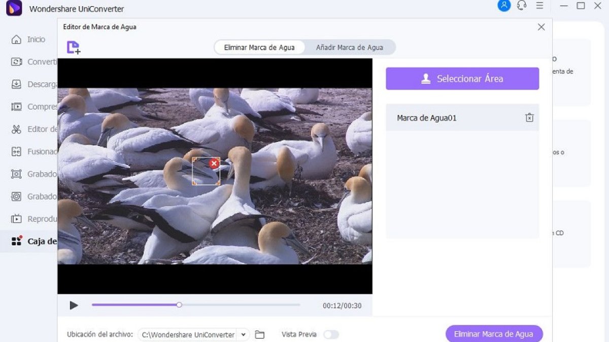Click the Ubicación del archivo label

pyautogui.click(x=100, y=334)
